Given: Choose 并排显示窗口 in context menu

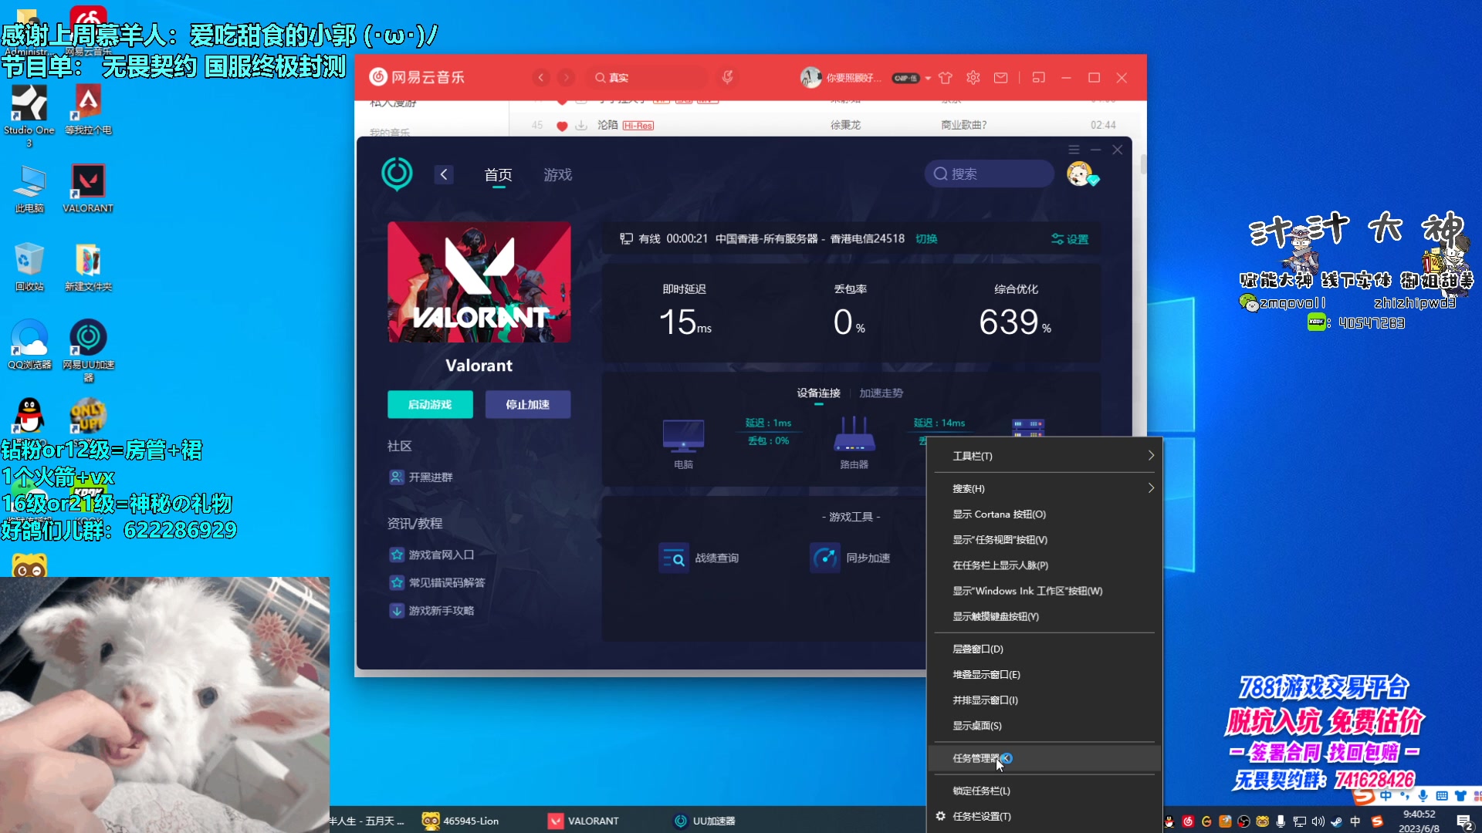Looking at the screenshot, I should 1044,700.
